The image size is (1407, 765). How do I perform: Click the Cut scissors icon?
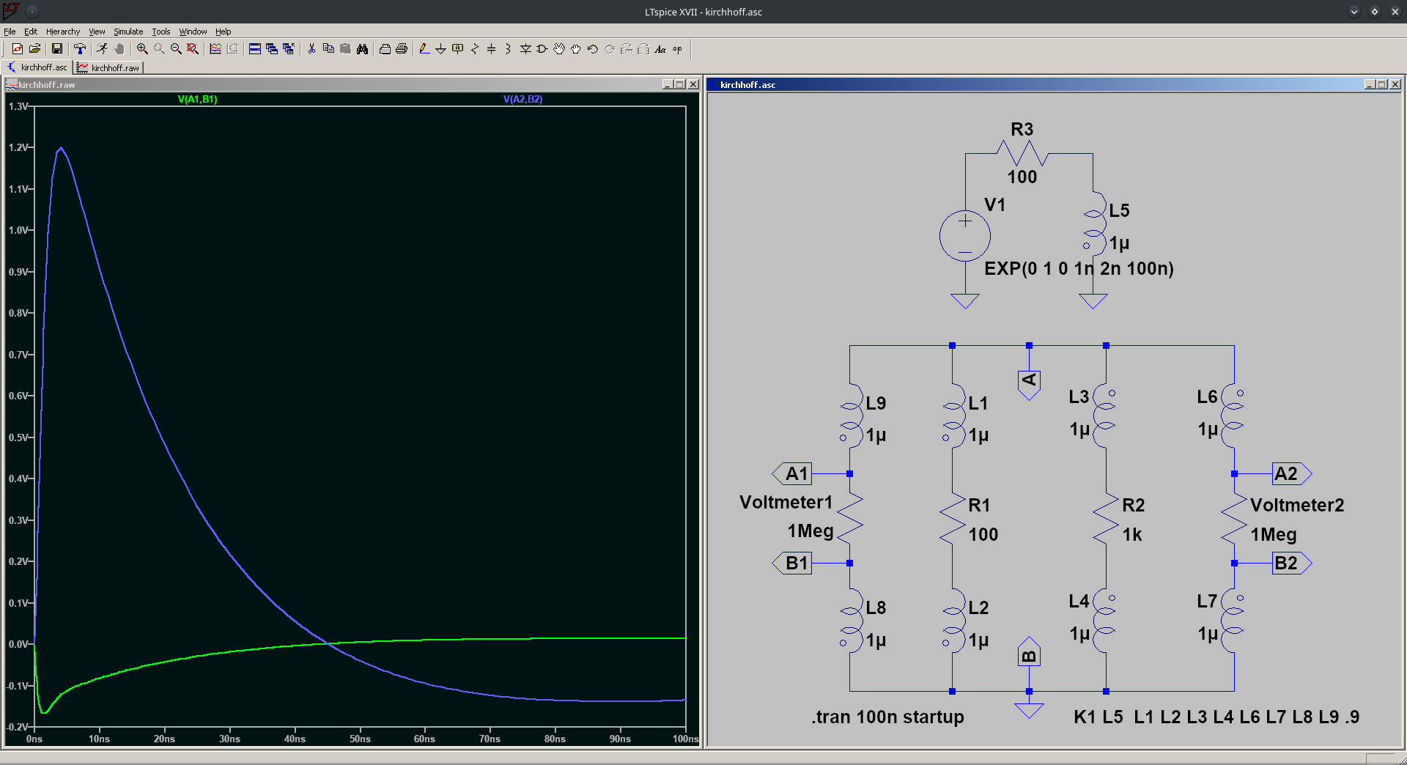(311, 49)
